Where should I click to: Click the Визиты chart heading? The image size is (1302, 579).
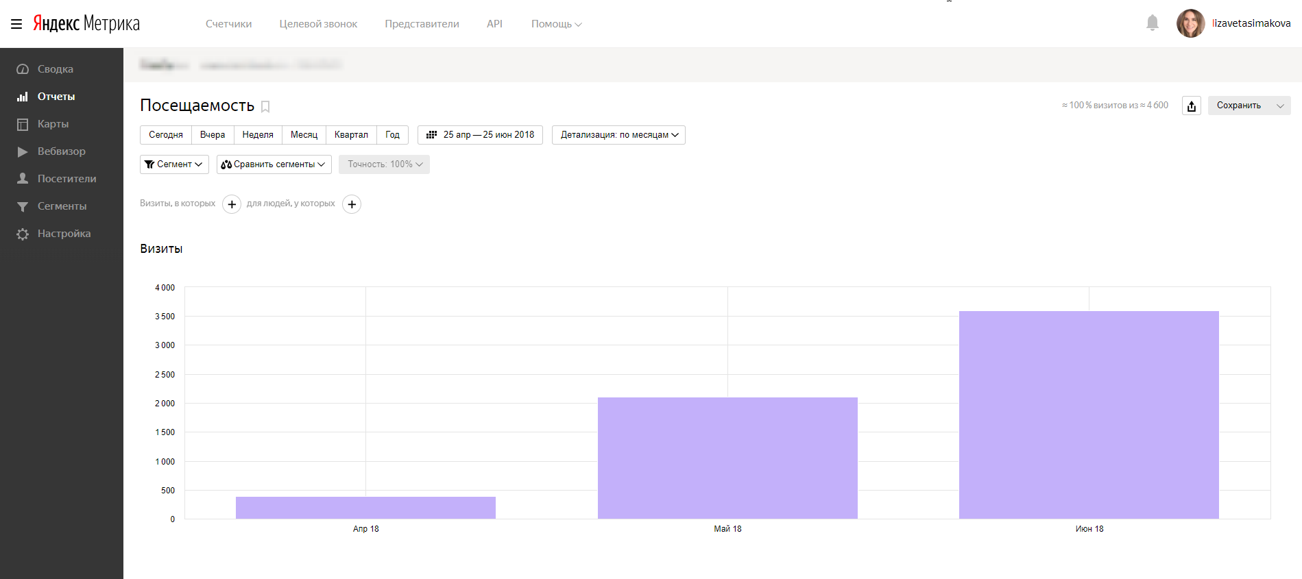point(161,249)
